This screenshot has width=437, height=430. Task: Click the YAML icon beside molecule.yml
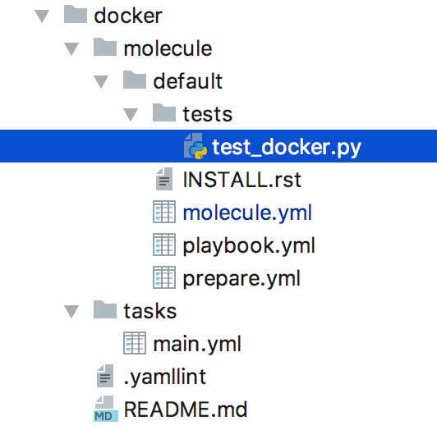tap(164, 212)
